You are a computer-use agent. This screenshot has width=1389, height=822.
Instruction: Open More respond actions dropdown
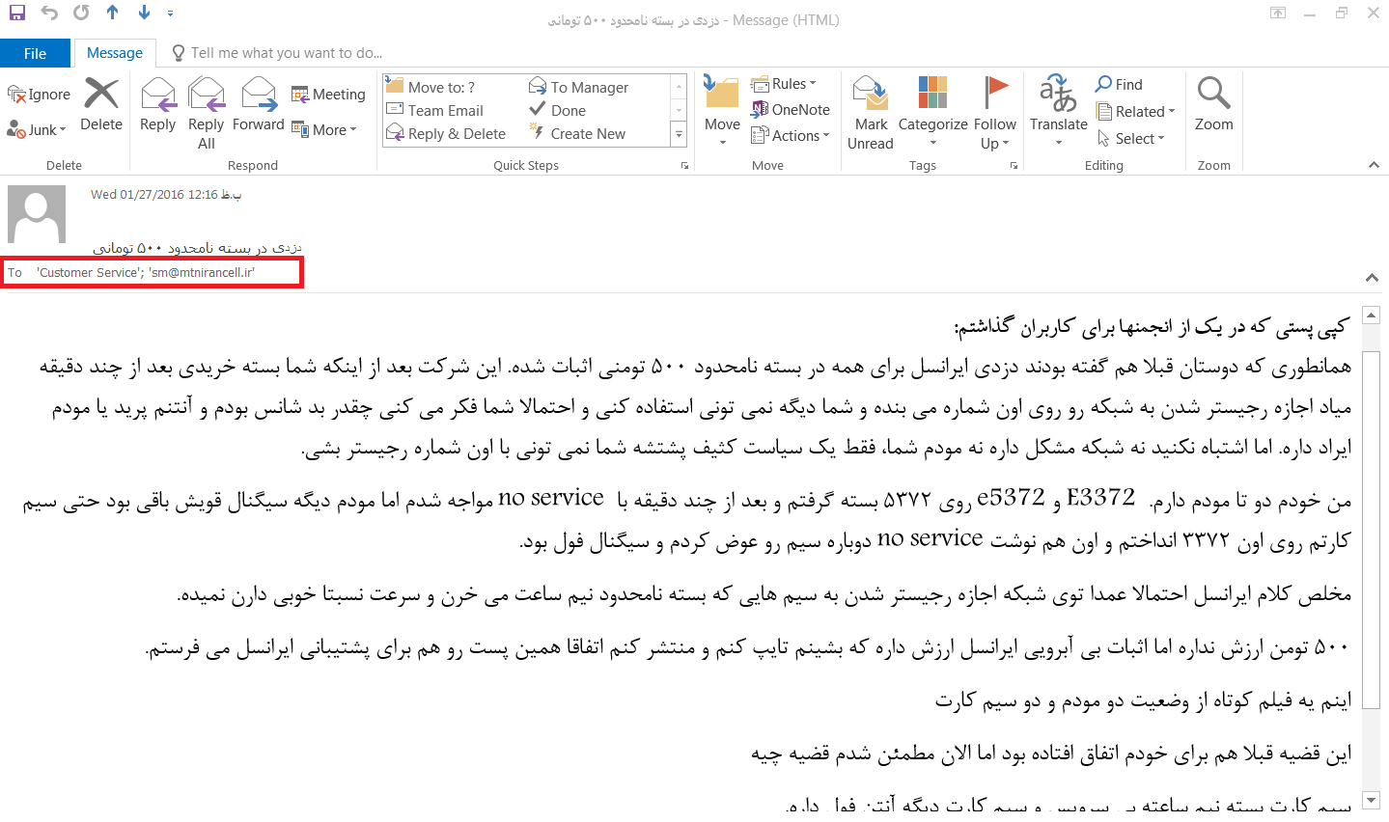(323, 129)
